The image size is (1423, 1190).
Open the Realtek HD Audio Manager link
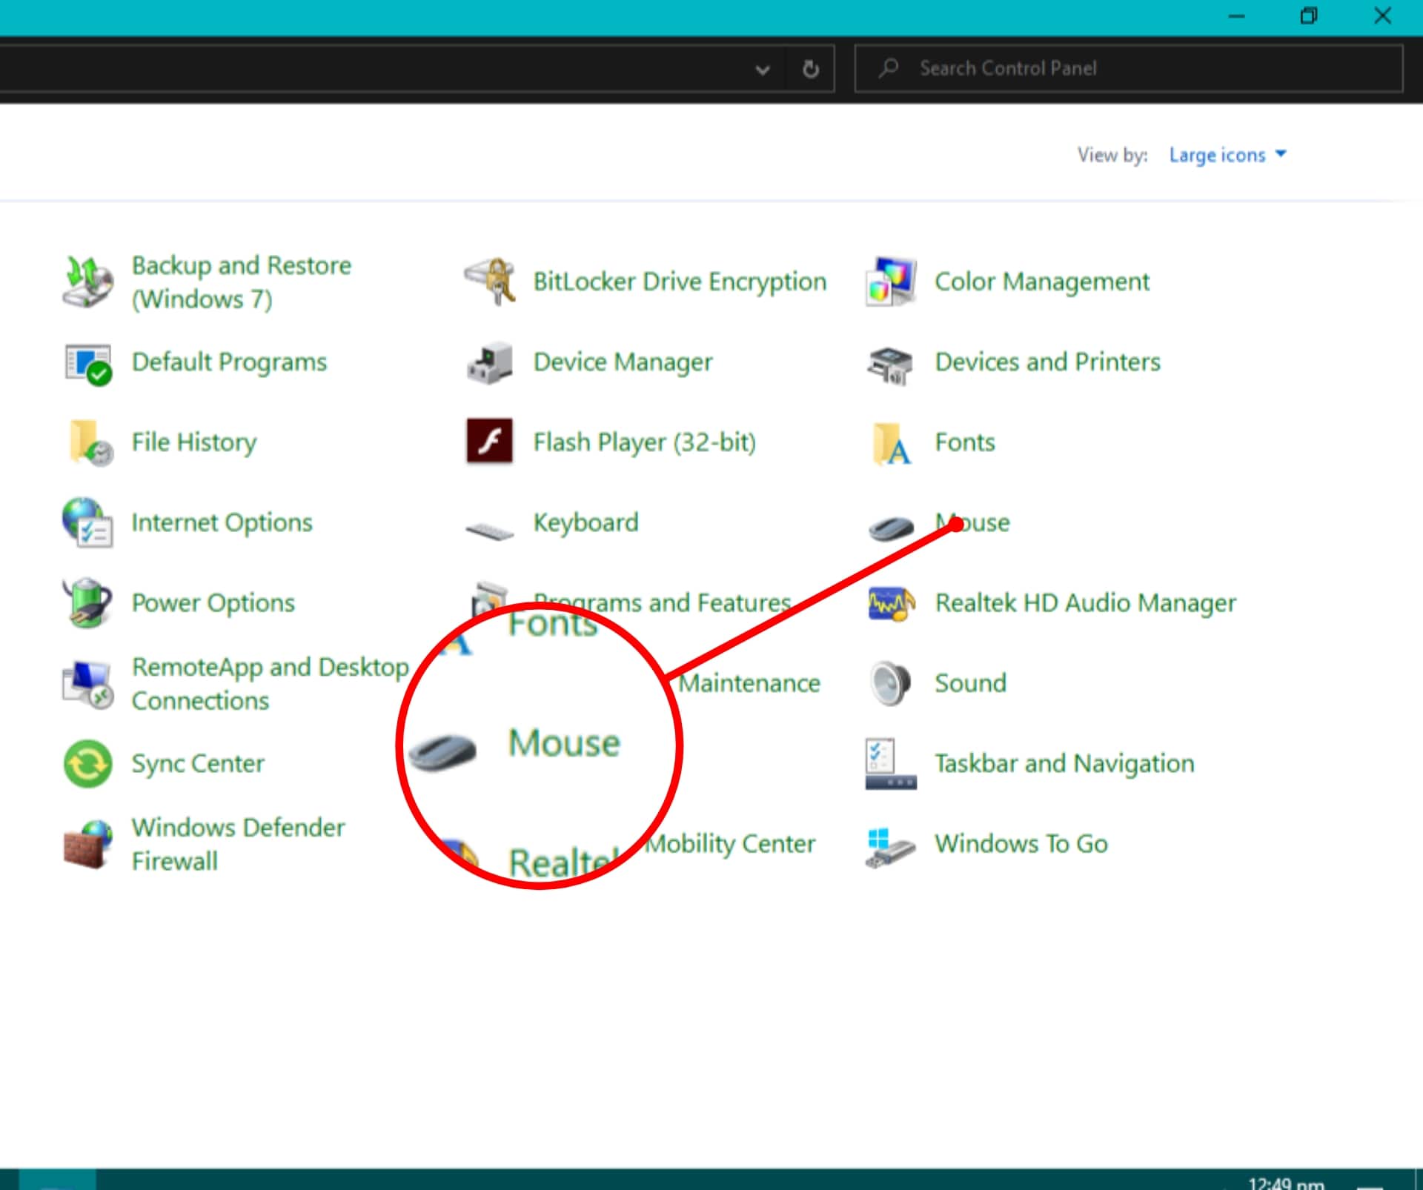click(1085, 602)
